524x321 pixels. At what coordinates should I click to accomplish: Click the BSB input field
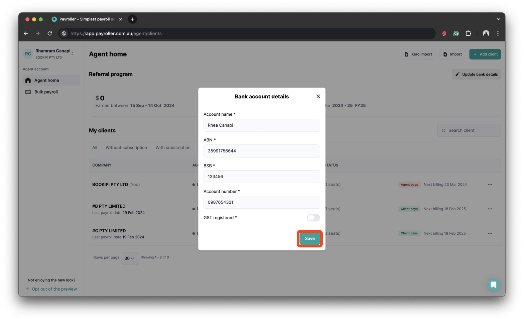[x=262, y=177]
